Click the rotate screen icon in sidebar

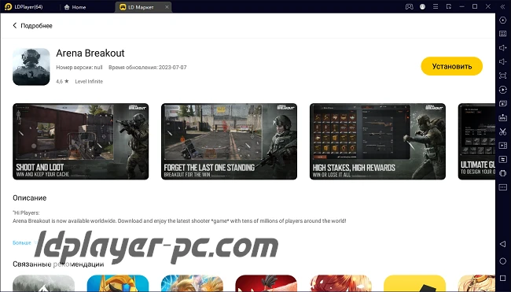[x=503, y=173]
